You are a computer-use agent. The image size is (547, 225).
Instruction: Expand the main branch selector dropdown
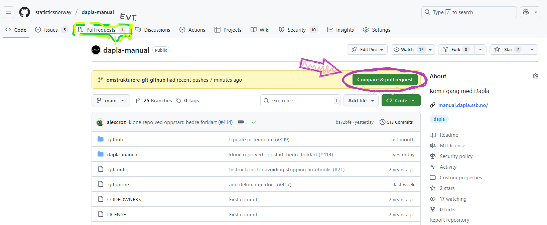point(111,101)
